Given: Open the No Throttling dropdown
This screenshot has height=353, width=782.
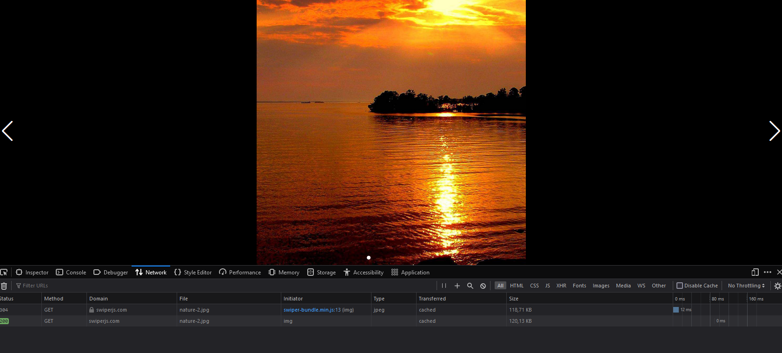Looking at the screenshot, I should pyautogui.click(x=746, y=286).
